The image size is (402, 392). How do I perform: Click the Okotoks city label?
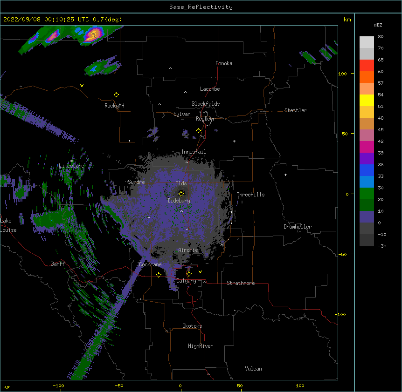pos(192,326)
